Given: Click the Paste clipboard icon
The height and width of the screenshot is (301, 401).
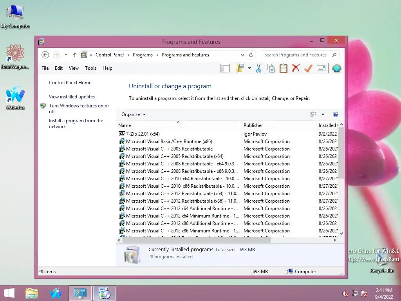Looking at the screenshot, I should click(x=284, y=68).
